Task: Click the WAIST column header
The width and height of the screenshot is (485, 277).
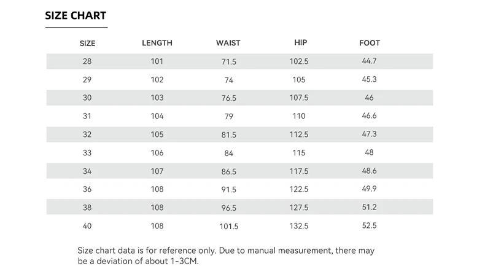Action: pyautogui.click(x=228, y=43)
